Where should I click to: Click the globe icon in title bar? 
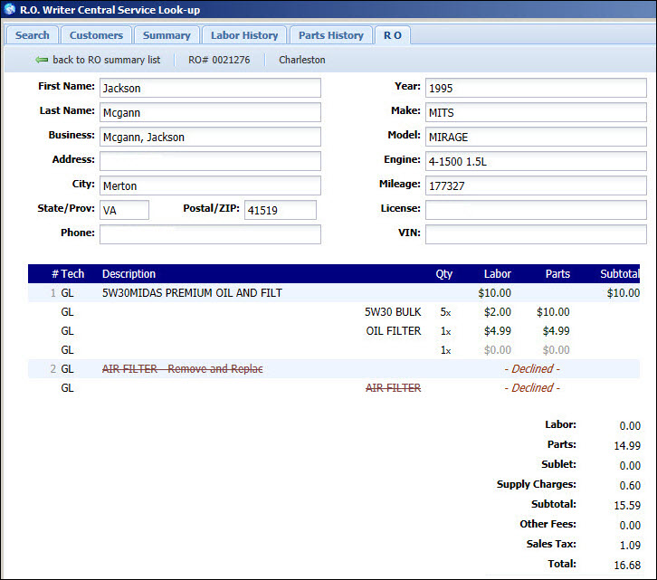tap(10, 10)
